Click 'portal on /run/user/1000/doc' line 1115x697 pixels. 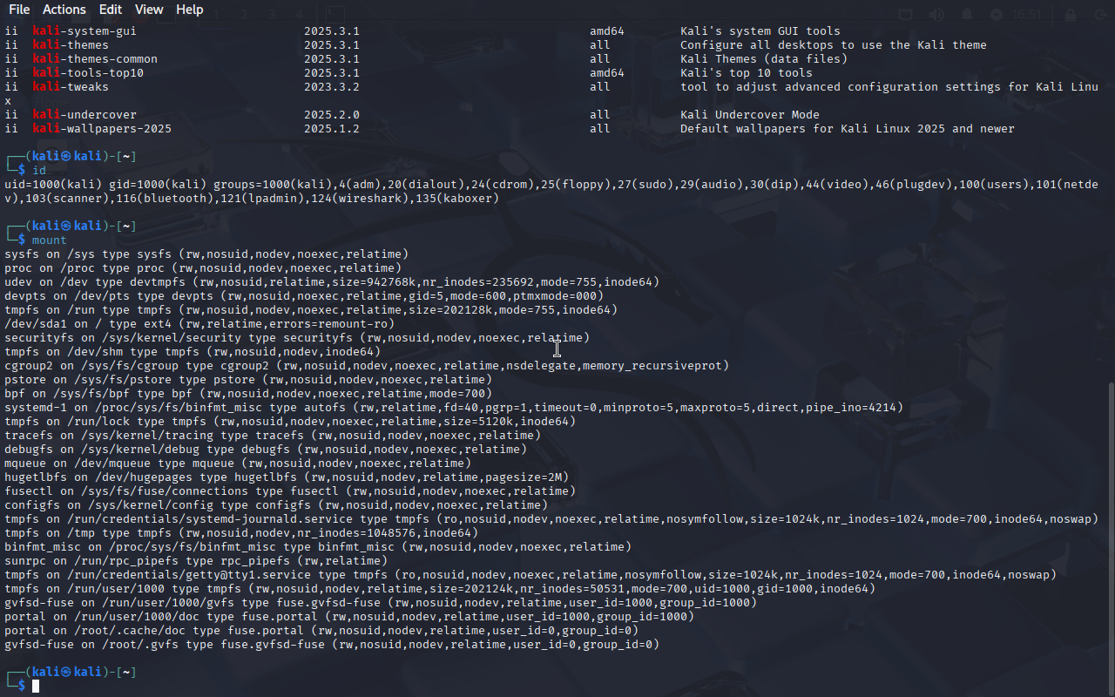(x=349, y=616)
